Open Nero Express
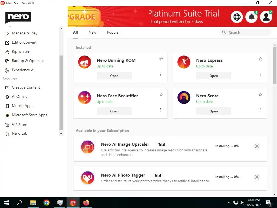The image size is (277, 208). point(214,76)
